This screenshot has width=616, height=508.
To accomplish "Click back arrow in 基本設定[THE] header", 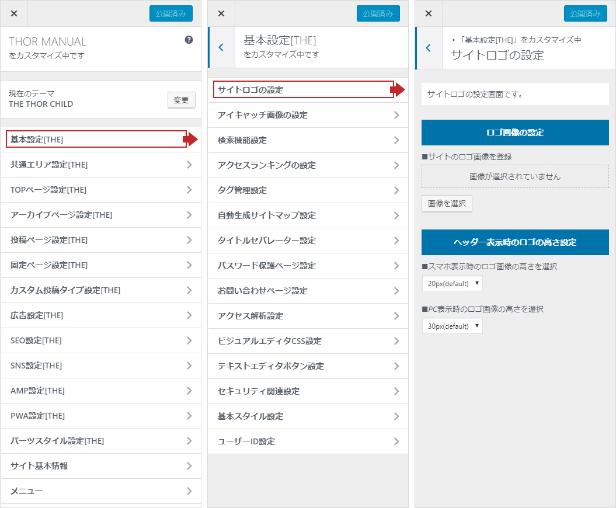I will [x=221, y=47].
